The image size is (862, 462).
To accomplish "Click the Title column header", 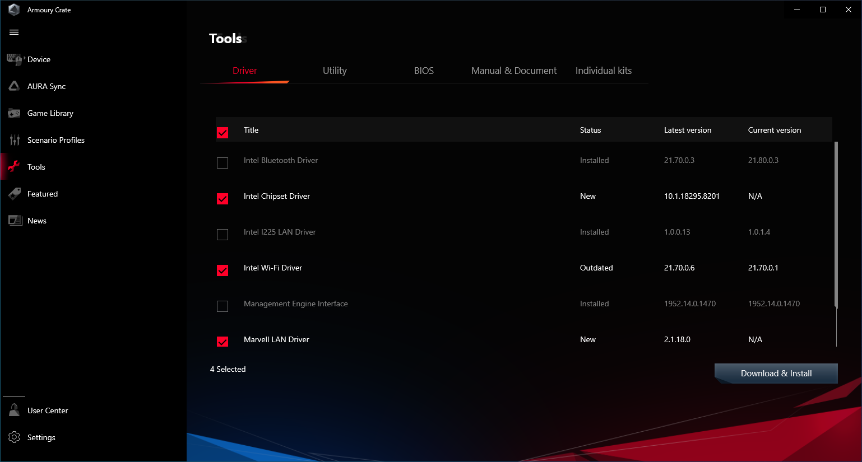I will pos(251,130).
